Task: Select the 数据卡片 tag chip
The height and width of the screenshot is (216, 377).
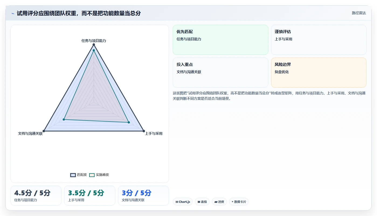Action: 239,202
